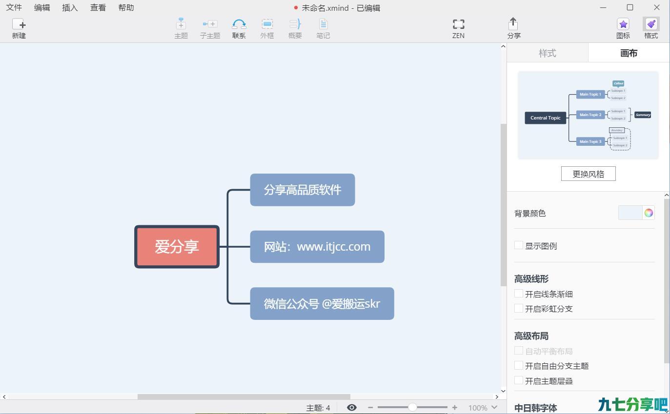
Task: Click the zoom in plus icon
Action: point(455,408)
